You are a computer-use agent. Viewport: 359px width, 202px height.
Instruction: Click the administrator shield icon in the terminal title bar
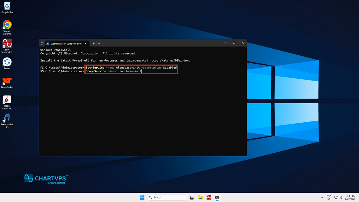click(x=42, y=43)
